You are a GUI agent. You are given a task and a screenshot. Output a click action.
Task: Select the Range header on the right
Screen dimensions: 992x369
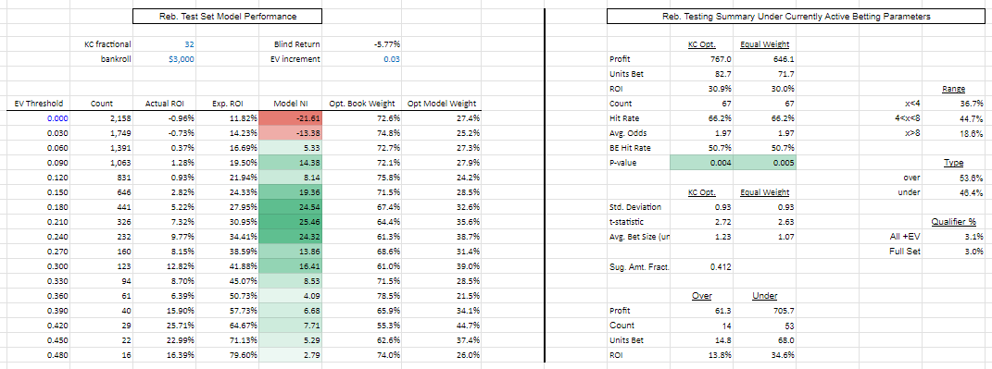pos(953,89)
